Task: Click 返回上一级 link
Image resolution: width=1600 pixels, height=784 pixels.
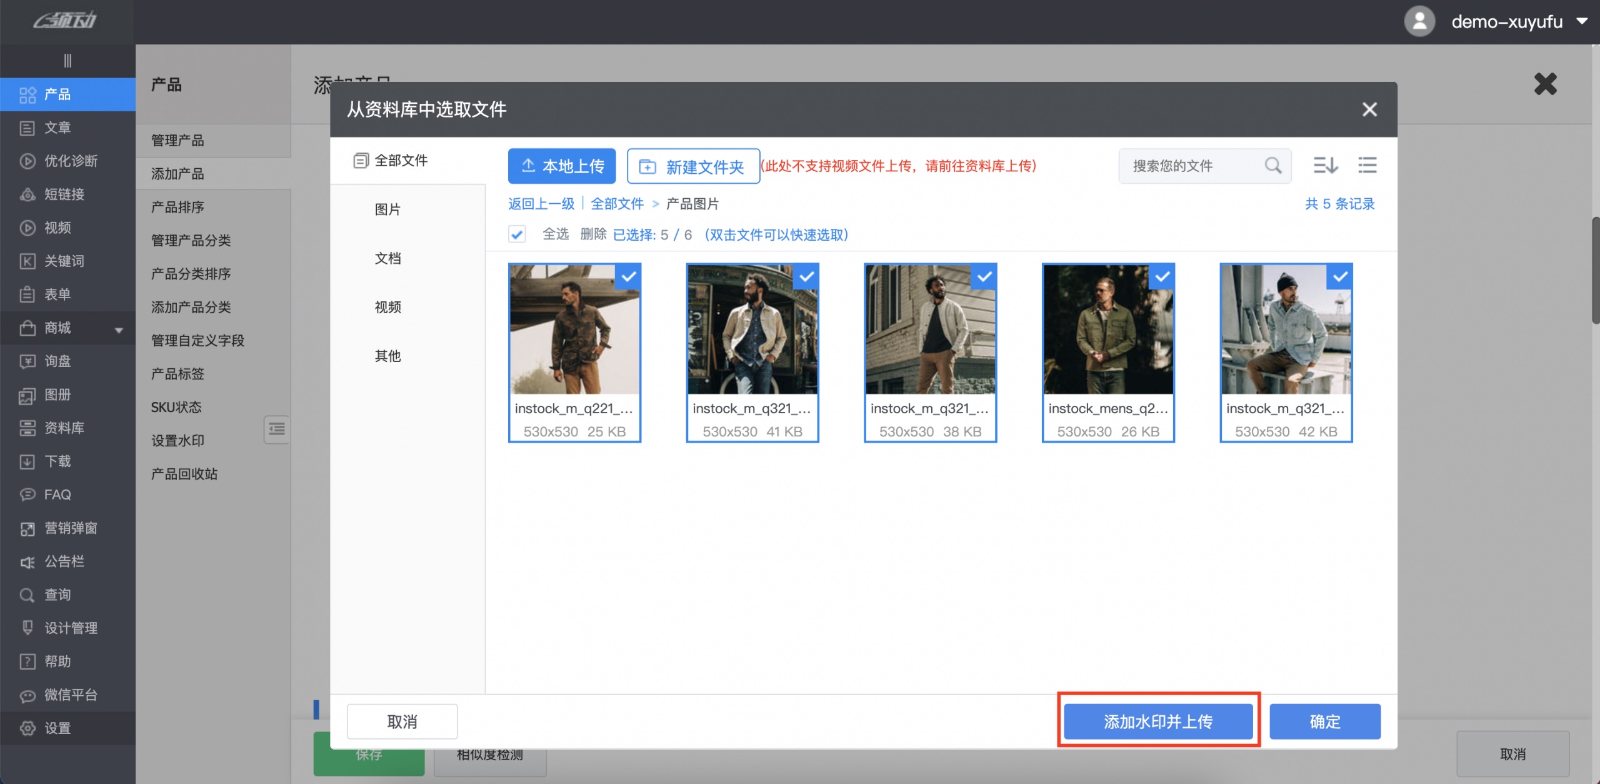Action: pyautogui.click(x=541, y=204)
